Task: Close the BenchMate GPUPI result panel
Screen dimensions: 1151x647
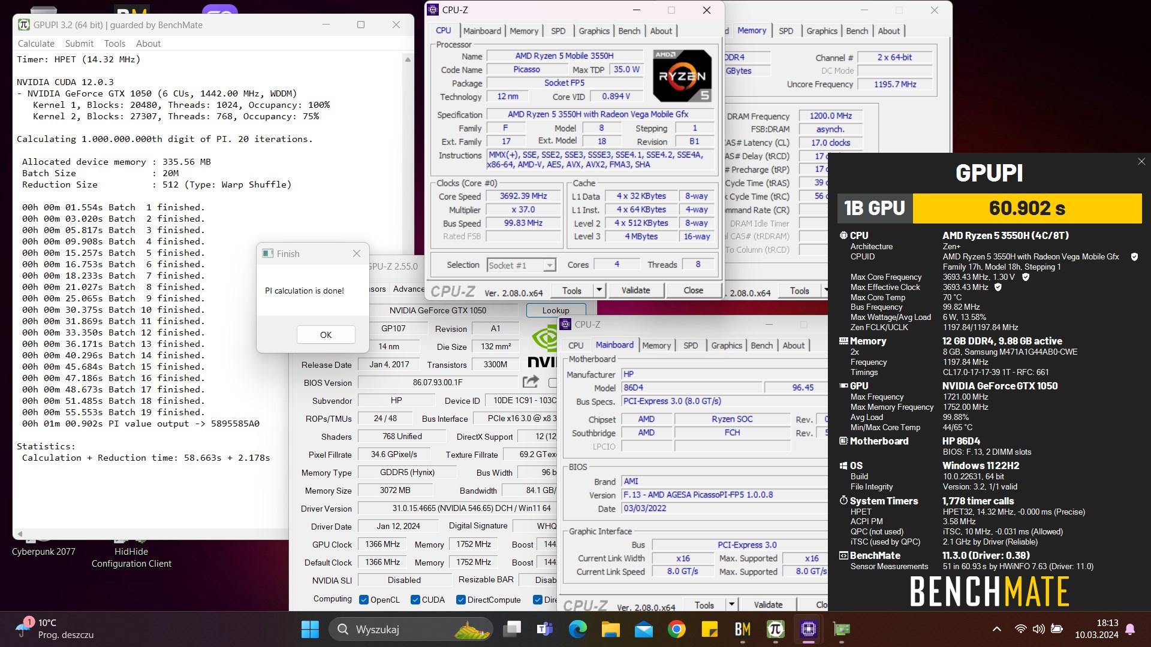Action: [x=1141, y=162]
